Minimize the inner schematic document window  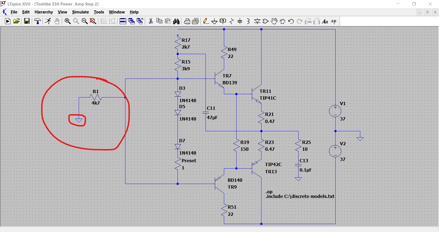click(420, 12)
